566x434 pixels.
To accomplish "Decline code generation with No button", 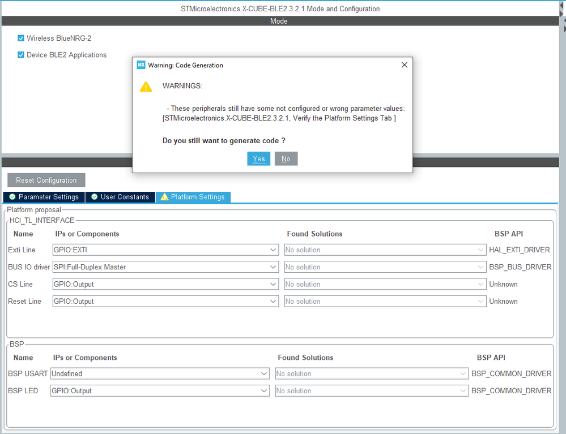I will 286,158.
